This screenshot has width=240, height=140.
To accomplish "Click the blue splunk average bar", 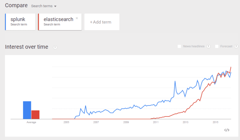I will [x=27, y=110].
